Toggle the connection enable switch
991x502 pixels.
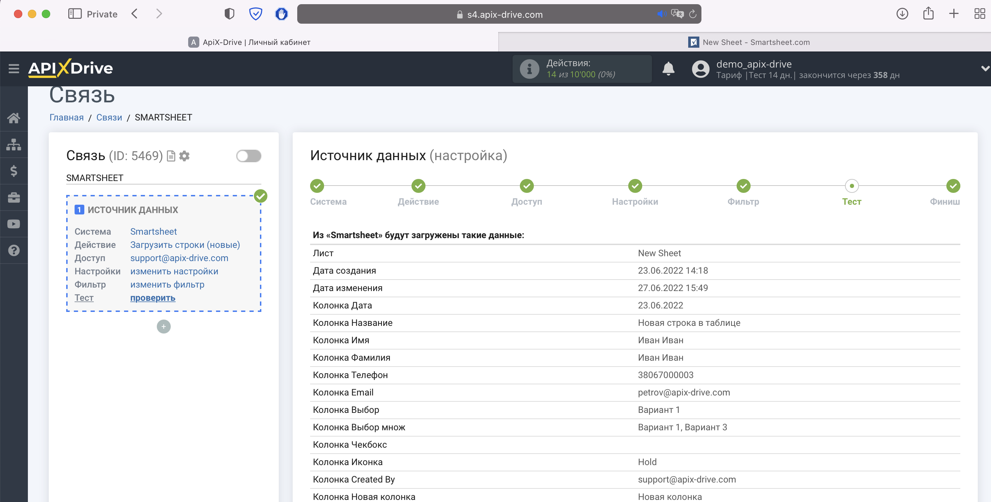[x=248, y=156]
